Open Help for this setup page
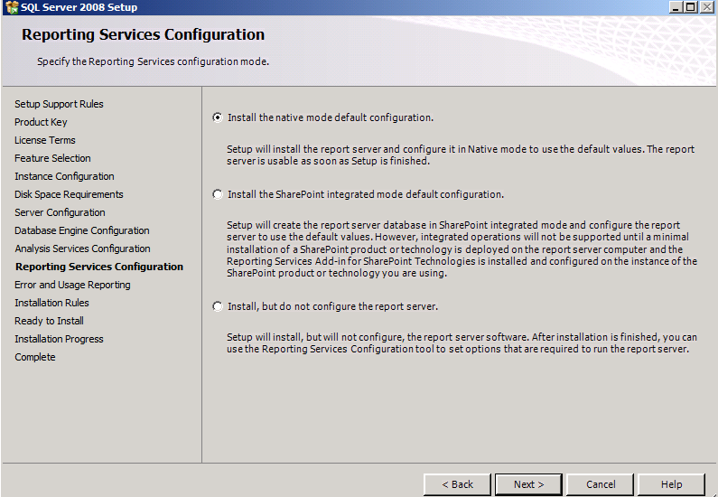The height and width of the screenshot is (497, 718). (671, 484)
